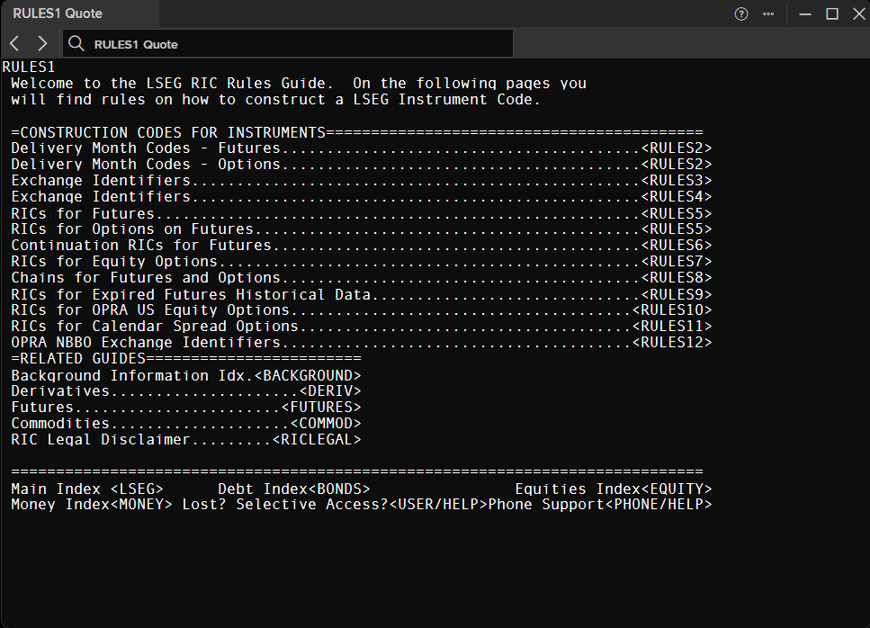Image resolution: width=870 pixels, height=628 pixels.
Task: Click the forward navigation arrow
Action: (42, 43)
